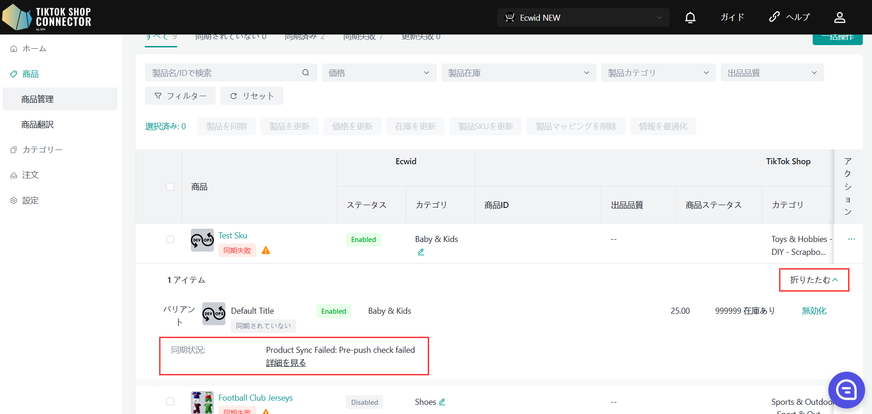Click the Football Club Jerseys thumbnail
872x414 pixels.
tap(202, 402)
